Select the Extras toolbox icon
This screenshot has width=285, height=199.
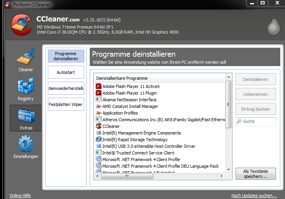coord(26,115)
